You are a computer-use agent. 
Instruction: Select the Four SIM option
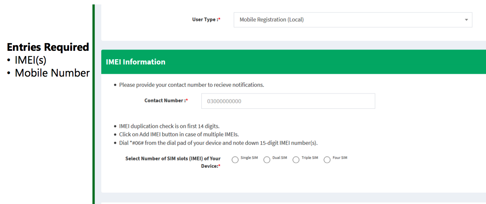327,160
